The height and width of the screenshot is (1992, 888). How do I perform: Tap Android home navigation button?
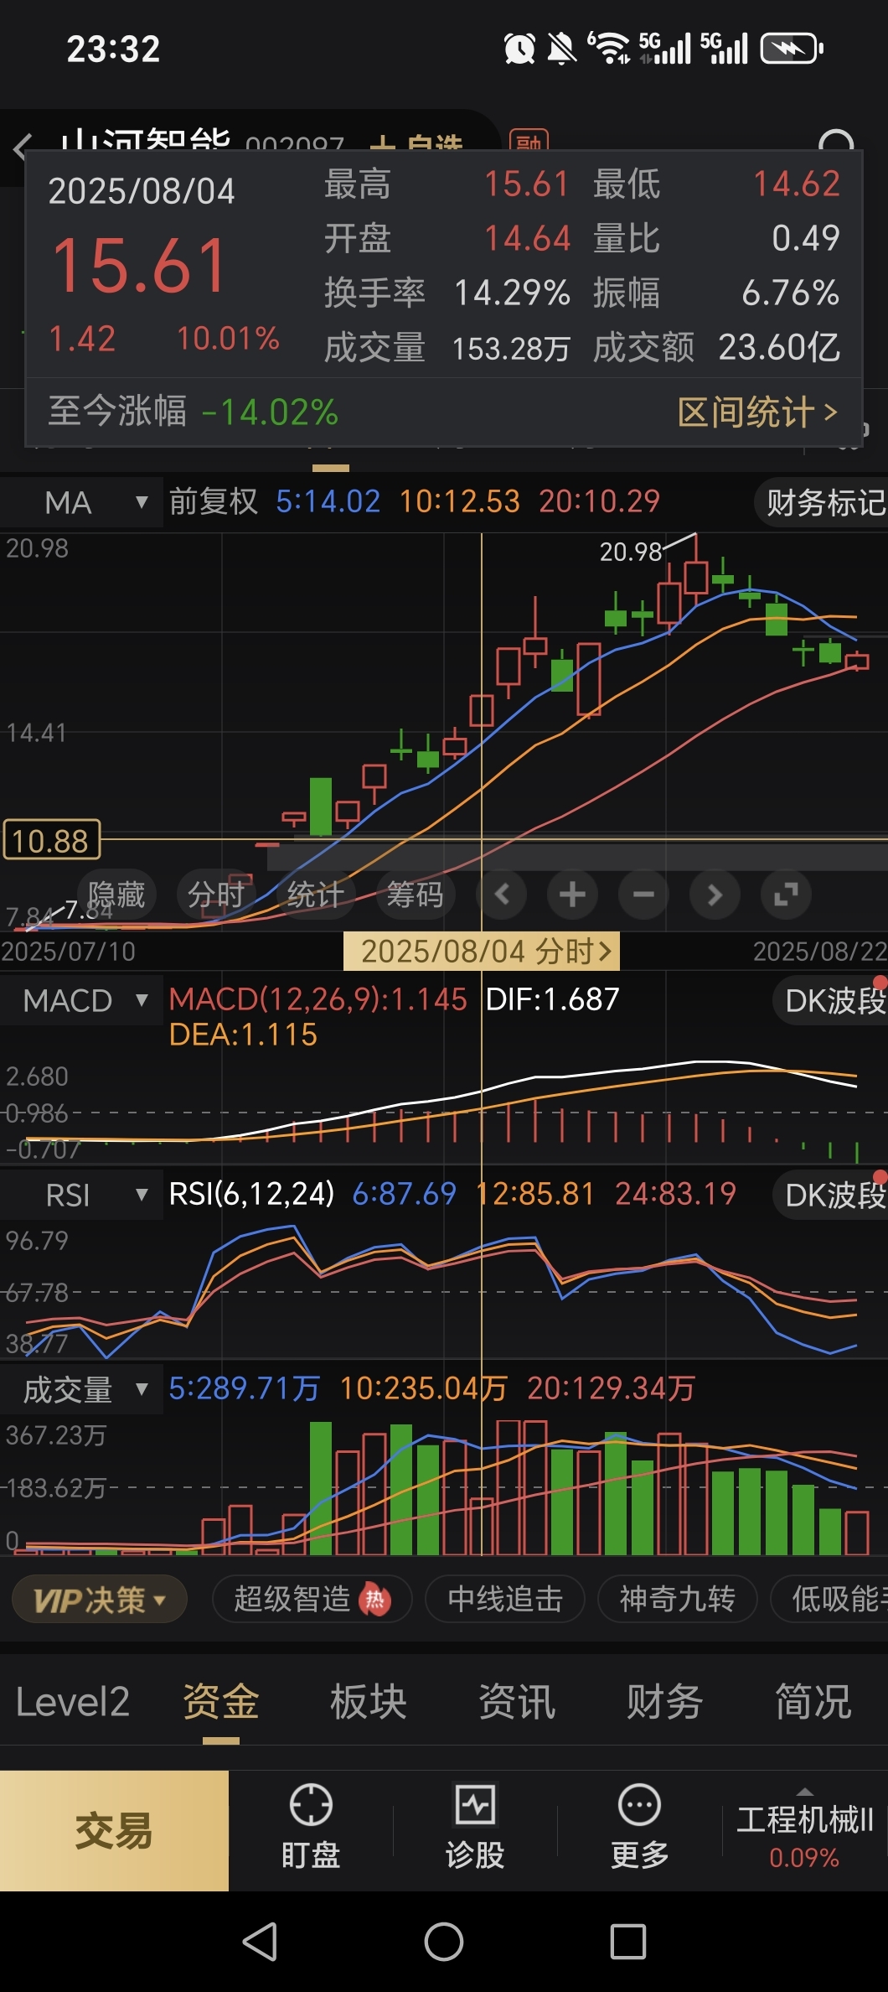(x=444, y=1941)
